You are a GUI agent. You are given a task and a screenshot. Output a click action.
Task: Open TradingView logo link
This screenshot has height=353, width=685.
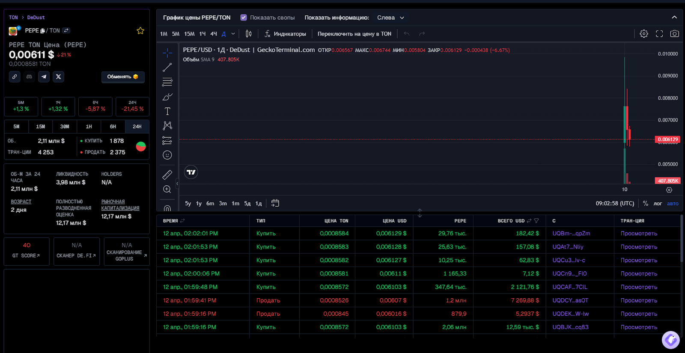[191, 172]
